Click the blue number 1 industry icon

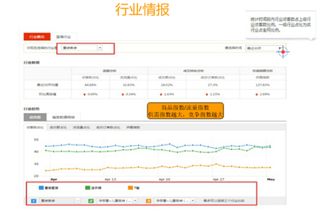(34, 201)
